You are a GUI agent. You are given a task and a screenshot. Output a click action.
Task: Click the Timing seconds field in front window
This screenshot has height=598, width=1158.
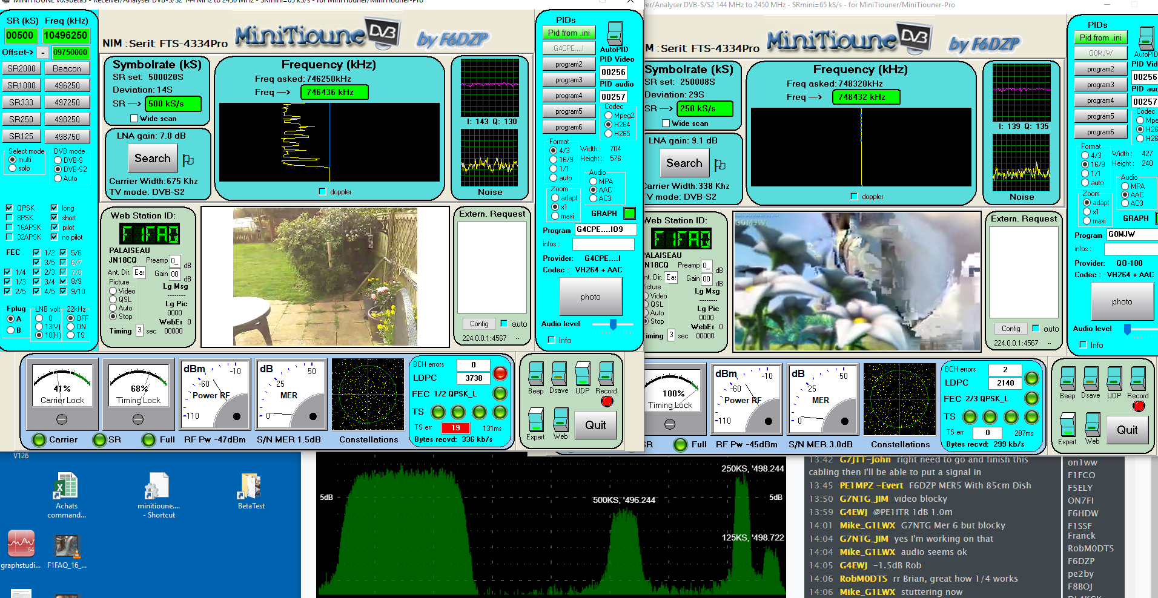(x=139, y=330)
